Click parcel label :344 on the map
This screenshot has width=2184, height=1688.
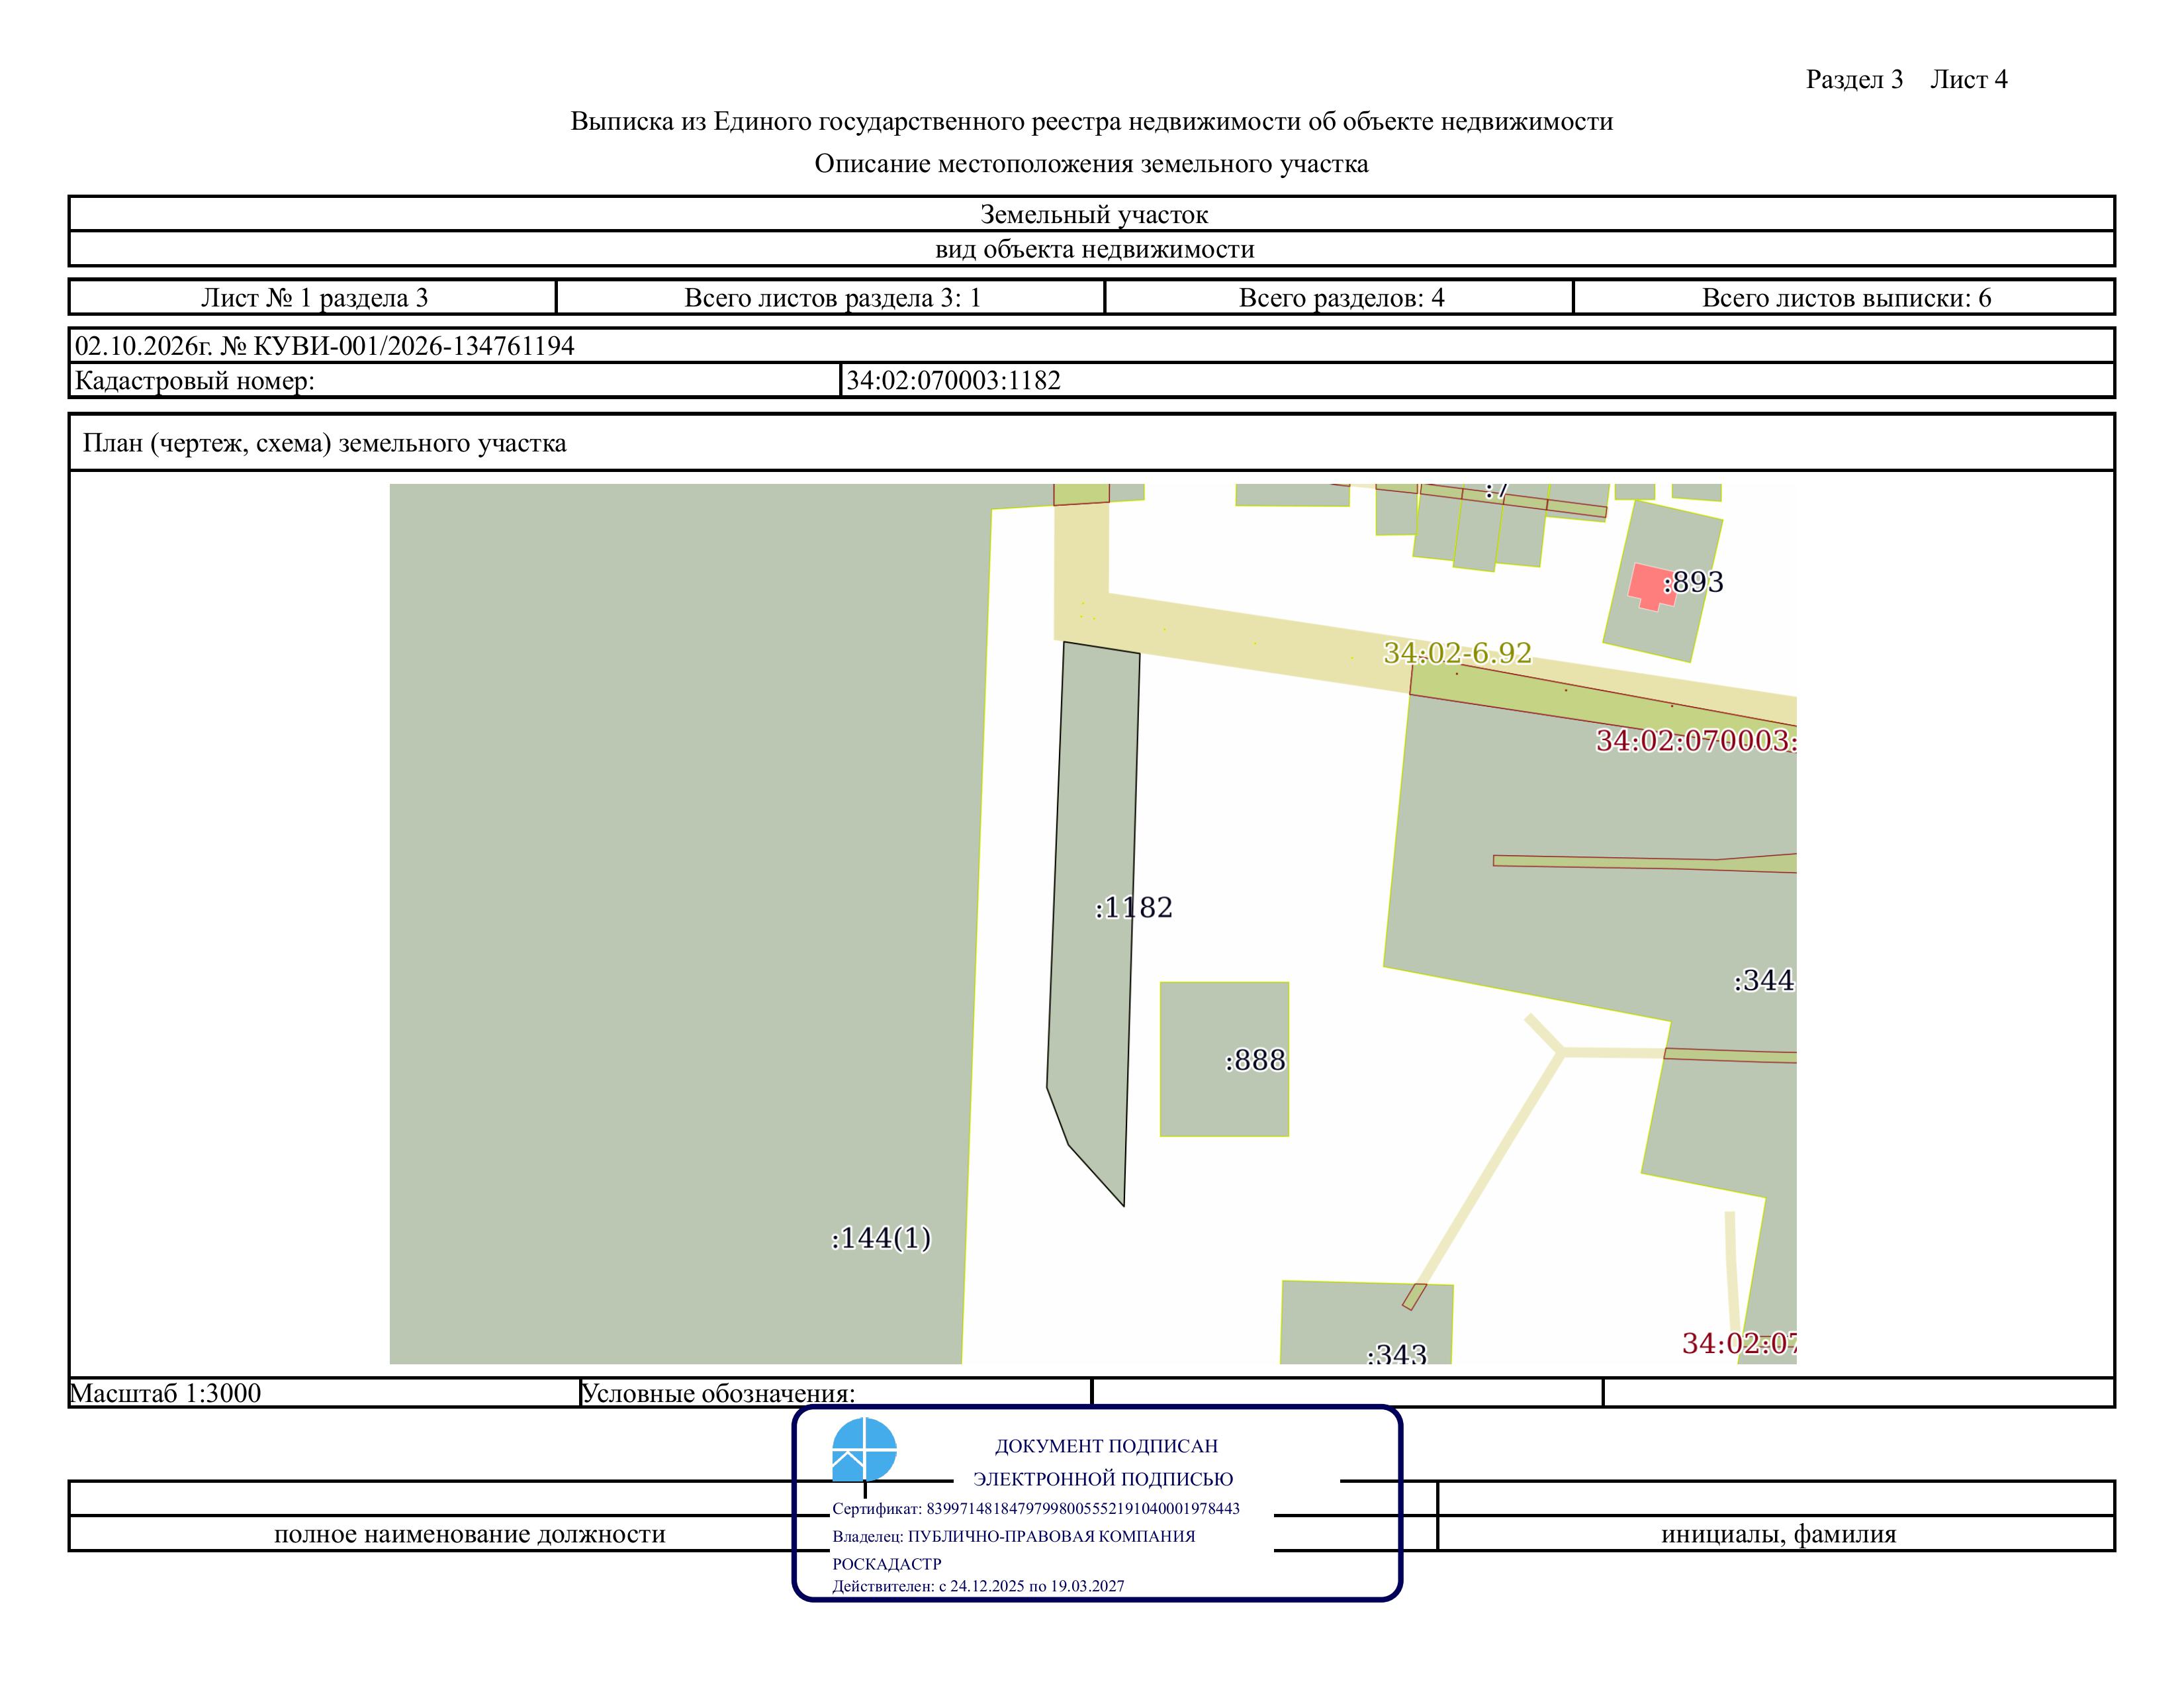click(1764, 980)
